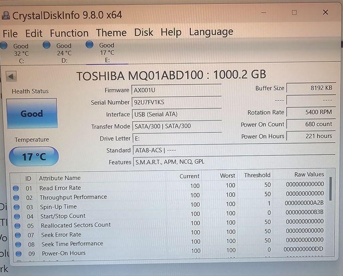This screenshot has height=276, width=343.
Task: Open the Disk menu
Action: (x=144, y=32)
